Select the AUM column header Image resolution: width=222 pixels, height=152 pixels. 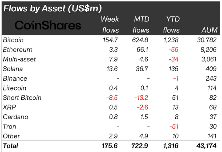(x=209, y=30)
